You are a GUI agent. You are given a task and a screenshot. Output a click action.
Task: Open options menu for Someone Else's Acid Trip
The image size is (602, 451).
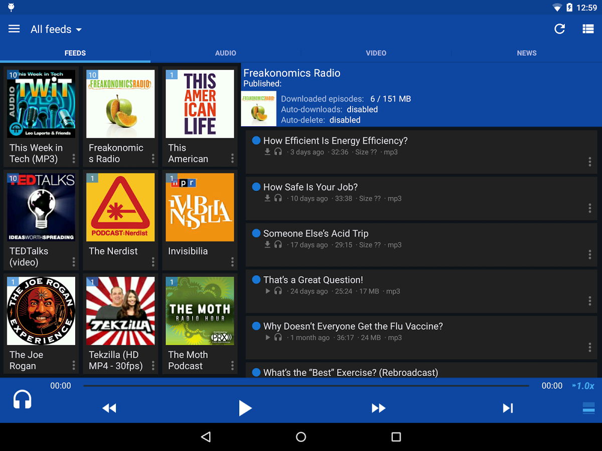coord(589,255)
